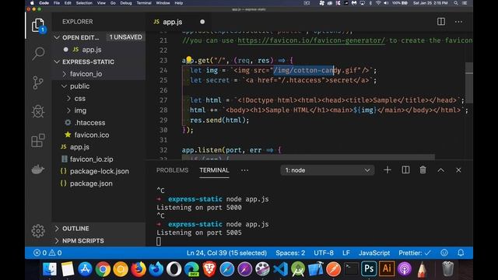Toggle Prettier status in status bar
The image size is (498, 280).
(x=415, y=253)
